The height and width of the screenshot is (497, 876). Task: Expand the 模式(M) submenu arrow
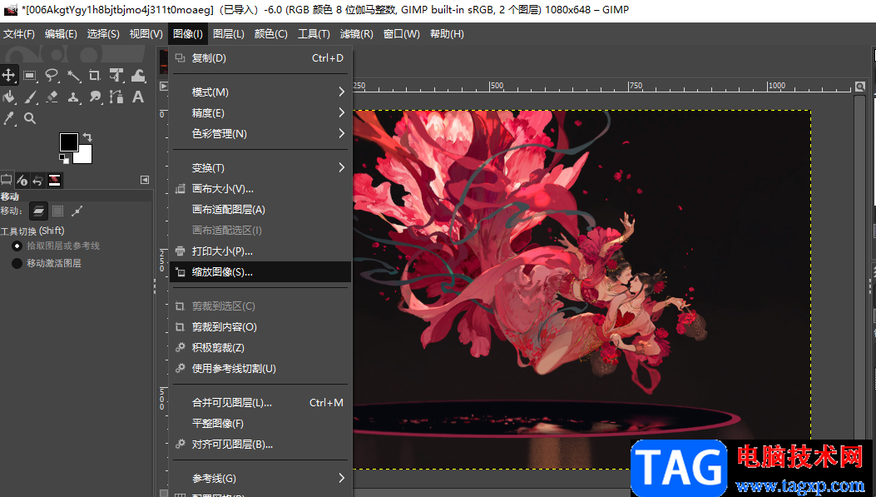point(341,92)
